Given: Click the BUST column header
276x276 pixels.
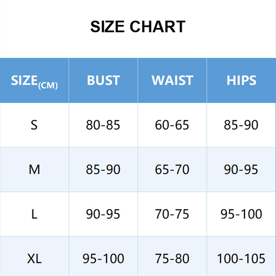Looking at the screenshot, I should pyautogui.click(x=103, y=80).
